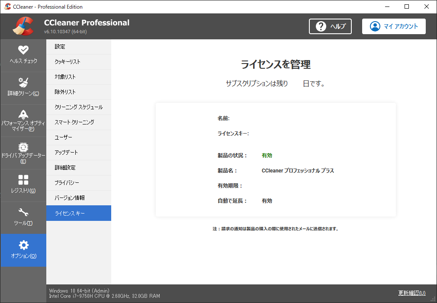Go to アップデート options page
Viewport: 437px width, 303px height.
click(x=79, y=152)
